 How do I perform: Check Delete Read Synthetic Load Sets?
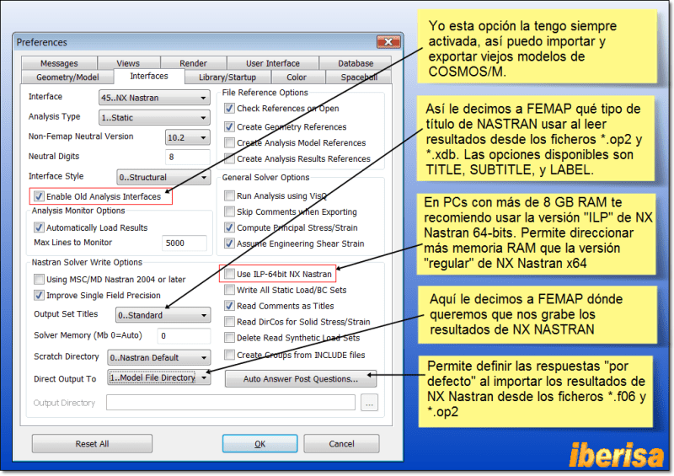tap(229, 338)
